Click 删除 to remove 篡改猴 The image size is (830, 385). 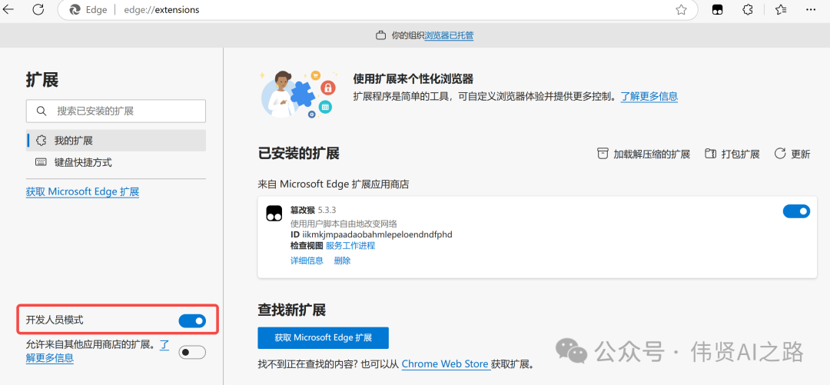343,261
